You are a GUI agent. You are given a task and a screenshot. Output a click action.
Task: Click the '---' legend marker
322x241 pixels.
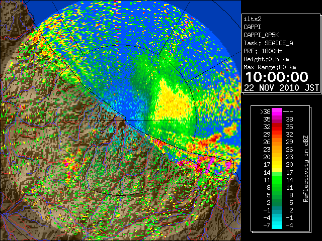click(x=288, y=112)
